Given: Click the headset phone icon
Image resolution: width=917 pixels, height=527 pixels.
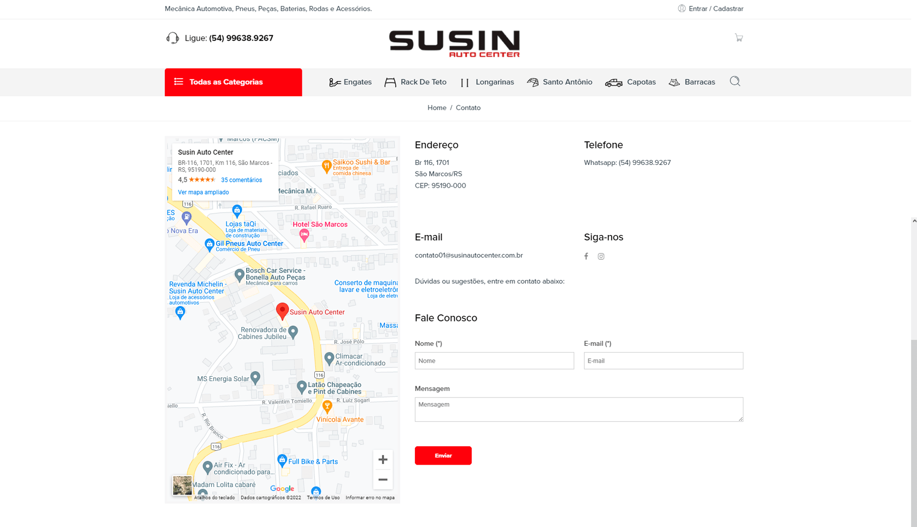Looking at the screenshot, I should (x=172, y=38).
